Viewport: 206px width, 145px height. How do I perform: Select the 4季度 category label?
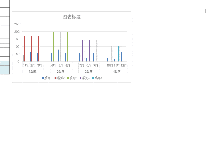117,72
